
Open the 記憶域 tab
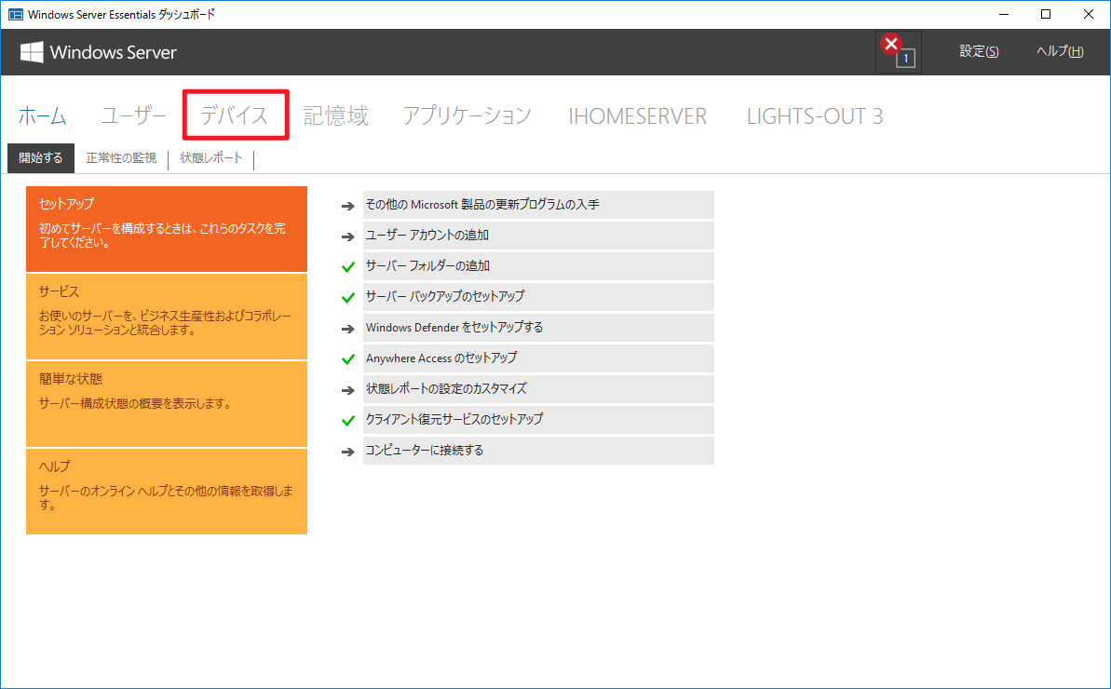(336, 115)
